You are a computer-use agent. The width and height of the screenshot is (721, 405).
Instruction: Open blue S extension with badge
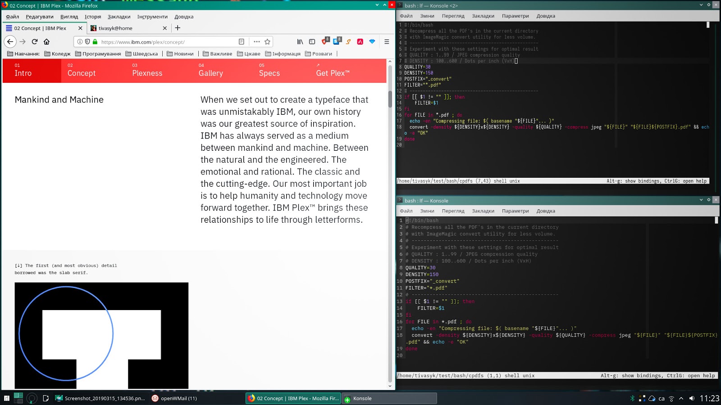pos(337,41)
